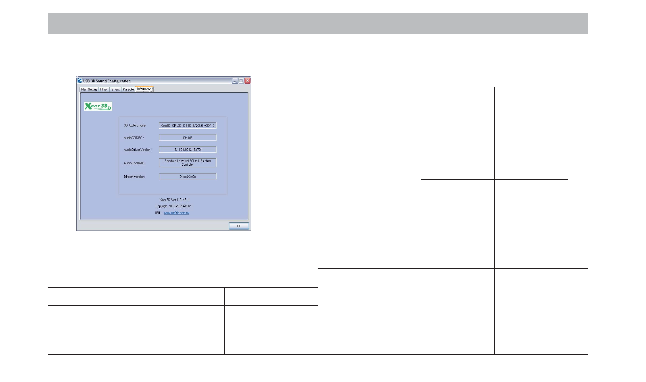Click the Copyright 2003-2005 text

coord(174,205)
